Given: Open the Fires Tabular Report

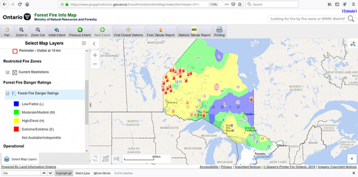Looking at the screenshot, I should point(161,32).
